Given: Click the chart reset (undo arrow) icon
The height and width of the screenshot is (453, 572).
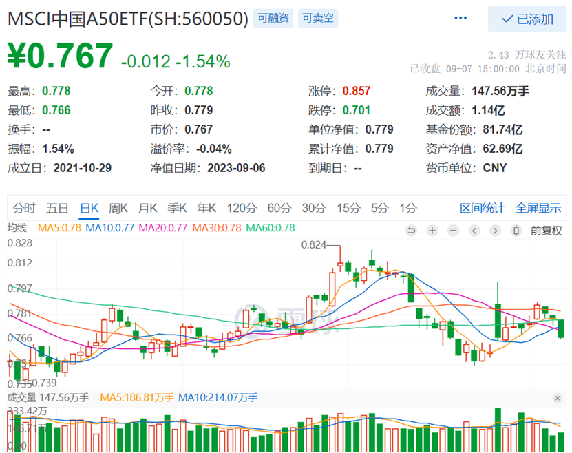Looking at the screenshot, I should (411, 231).
